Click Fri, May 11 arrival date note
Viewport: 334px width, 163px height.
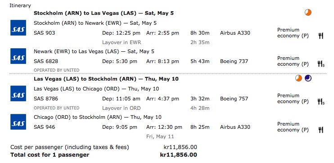[160, 136]
